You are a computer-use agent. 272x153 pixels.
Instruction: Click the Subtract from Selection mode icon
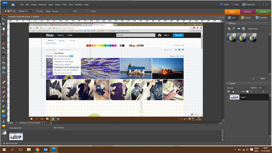pyautogui.click(x=11, y=11)
